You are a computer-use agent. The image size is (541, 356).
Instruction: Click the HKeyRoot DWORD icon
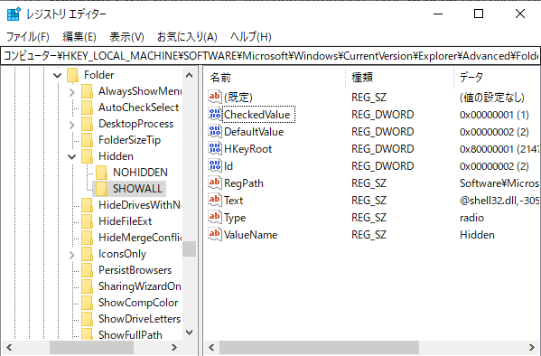(215, 148)
